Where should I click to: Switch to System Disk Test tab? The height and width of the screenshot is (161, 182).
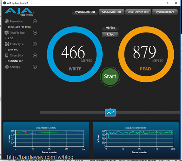[x=85, y=12]
